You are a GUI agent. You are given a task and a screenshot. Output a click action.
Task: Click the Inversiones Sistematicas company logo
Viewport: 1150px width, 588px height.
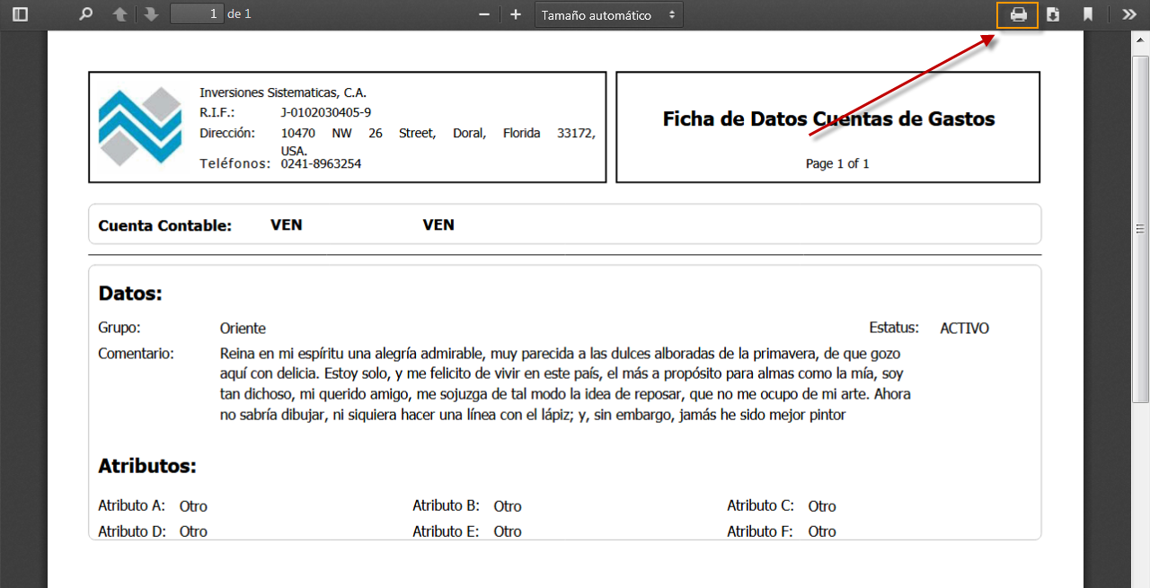pyautogui.click(x=141, y=126)
